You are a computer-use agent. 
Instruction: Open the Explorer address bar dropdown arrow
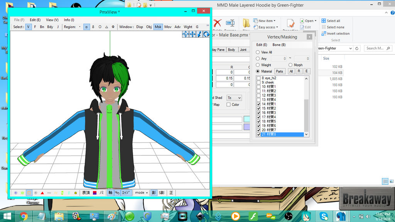pos(350,48)
